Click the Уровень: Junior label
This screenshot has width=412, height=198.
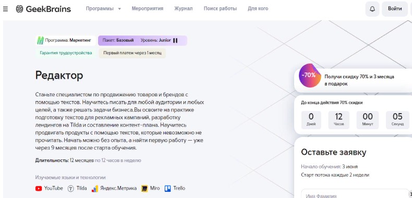[x=155, y=41]
